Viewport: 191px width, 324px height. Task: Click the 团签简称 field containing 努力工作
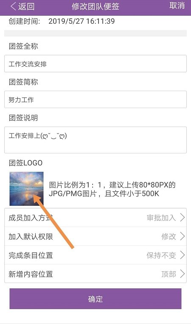[95, 99]
